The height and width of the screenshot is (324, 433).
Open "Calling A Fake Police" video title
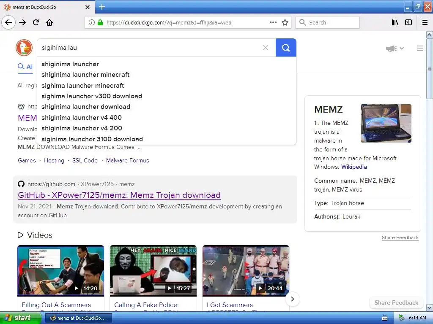[145, 305]
